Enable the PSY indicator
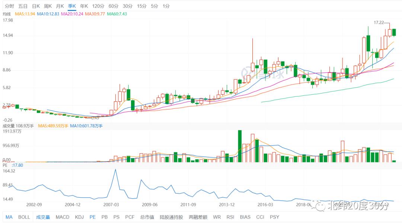 coord(274,217)
